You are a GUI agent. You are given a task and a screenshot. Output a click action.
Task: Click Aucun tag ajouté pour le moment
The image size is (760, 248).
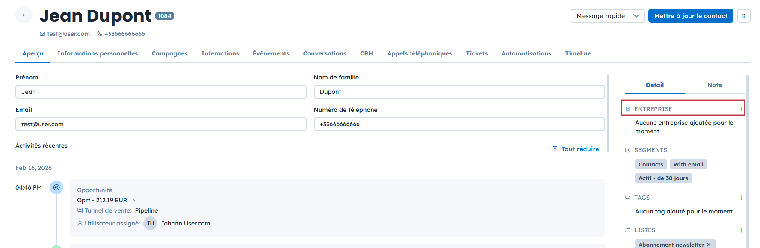683,211
